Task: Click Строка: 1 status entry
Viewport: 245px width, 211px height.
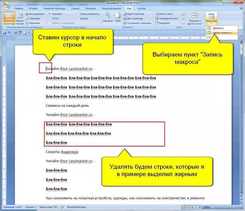Action: point(30,207)
